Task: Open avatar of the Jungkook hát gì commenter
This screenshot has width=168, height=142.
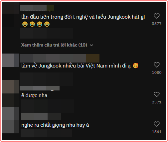Action: pos(11,14)
